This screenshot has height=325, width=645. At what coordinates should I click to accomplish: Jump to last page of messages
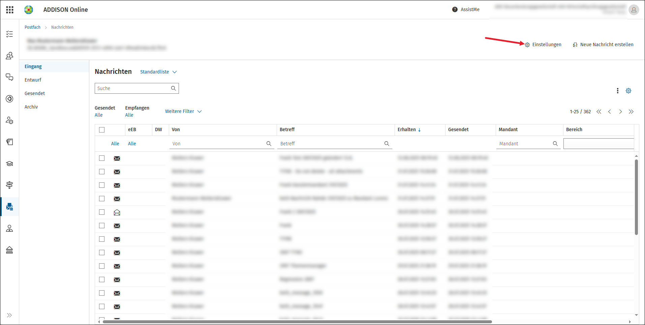pyautogui.click(x=631, y=112)
